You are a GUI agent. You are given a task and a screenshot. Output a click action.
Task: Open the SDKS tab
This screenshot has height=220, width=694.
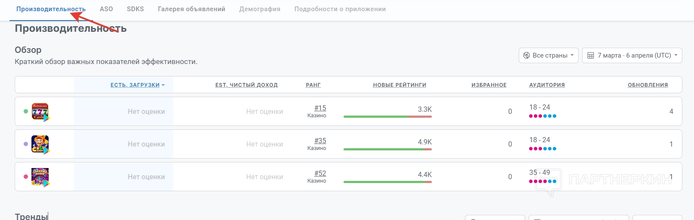tap(135, 9)
